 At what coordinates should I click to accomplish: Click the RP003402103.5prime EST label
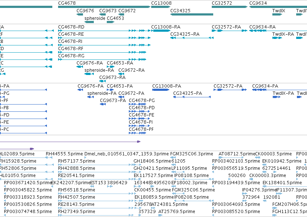[236, 161]
